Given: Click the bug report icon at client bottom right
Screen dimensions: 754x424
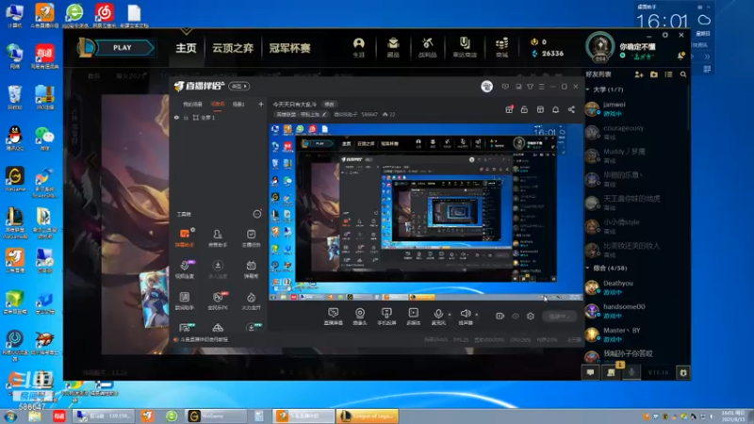Looking at the screenshot, I should 683,372.
